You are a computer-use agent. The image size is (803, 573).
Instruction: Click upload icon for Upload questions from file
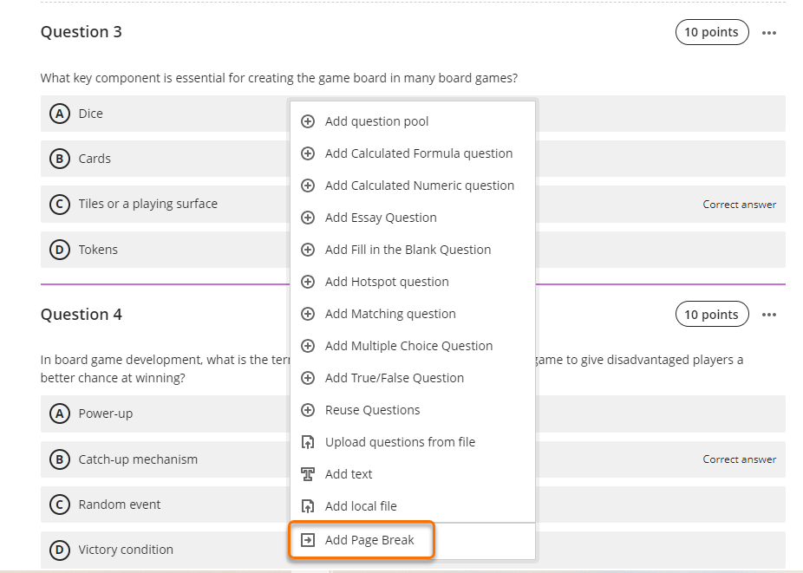pyautogui.click(x=307, y=442)
